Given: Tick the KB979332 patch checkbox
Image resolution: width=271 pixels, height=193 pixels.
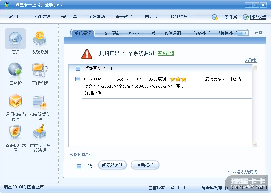Looking at the screenshot, I should coord(77,79).
